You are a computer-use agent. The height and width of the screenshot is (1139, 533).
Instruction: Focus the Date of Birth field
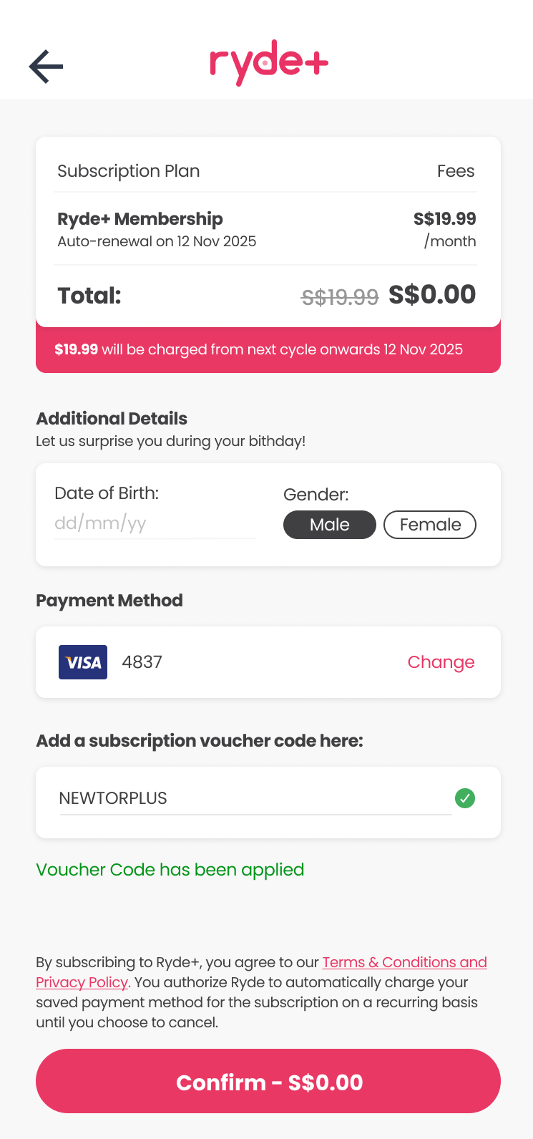coord(154,523)
